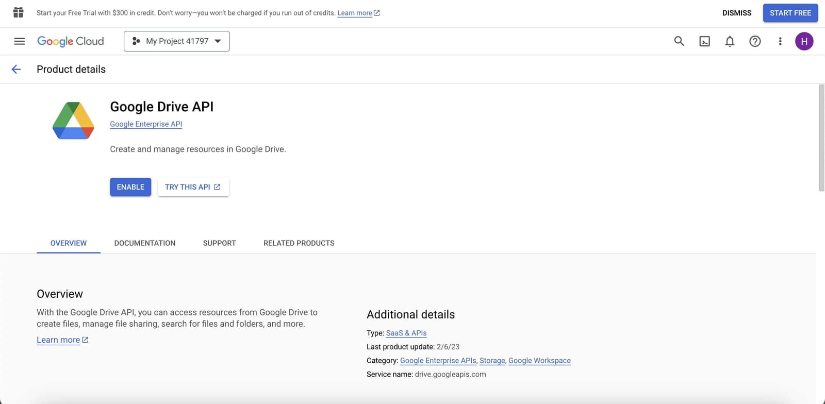
Task: Click 'Create and manage resources in Google Drive.' text
Action: pyautogui.click(x=198, y=149)
